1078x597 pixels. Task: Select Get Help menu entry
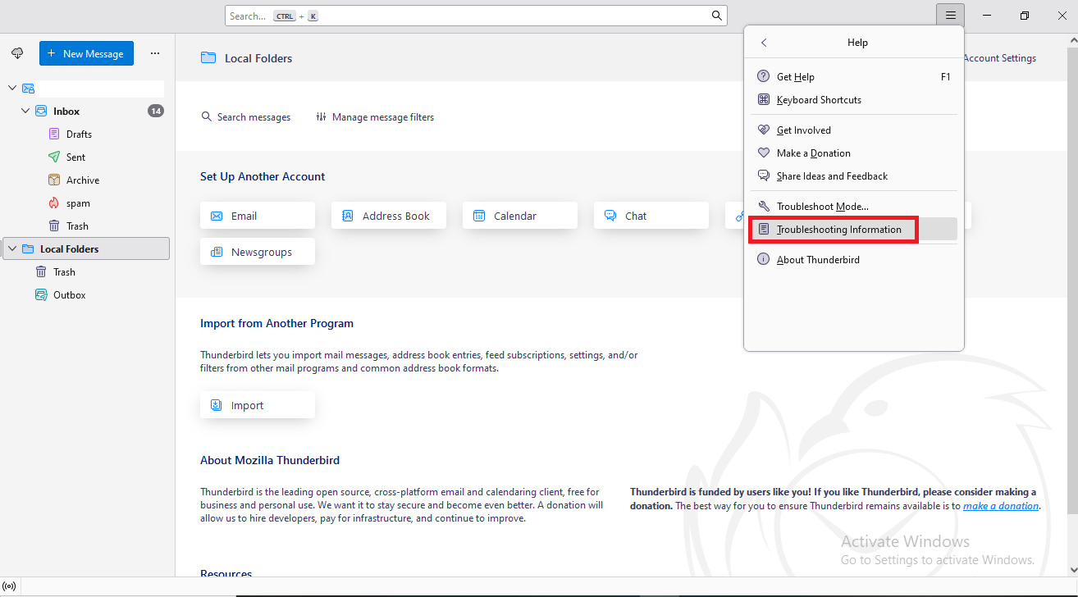pyautogui.click(x=854, y=77)
